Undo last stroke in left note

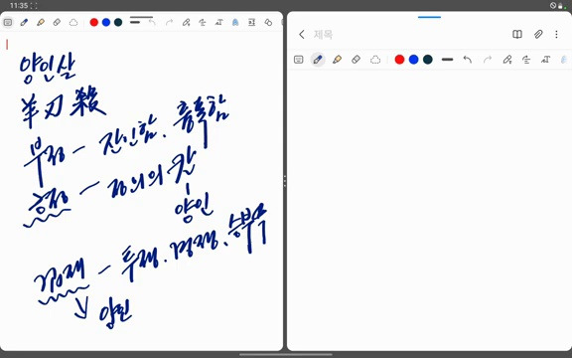[152, 22]
